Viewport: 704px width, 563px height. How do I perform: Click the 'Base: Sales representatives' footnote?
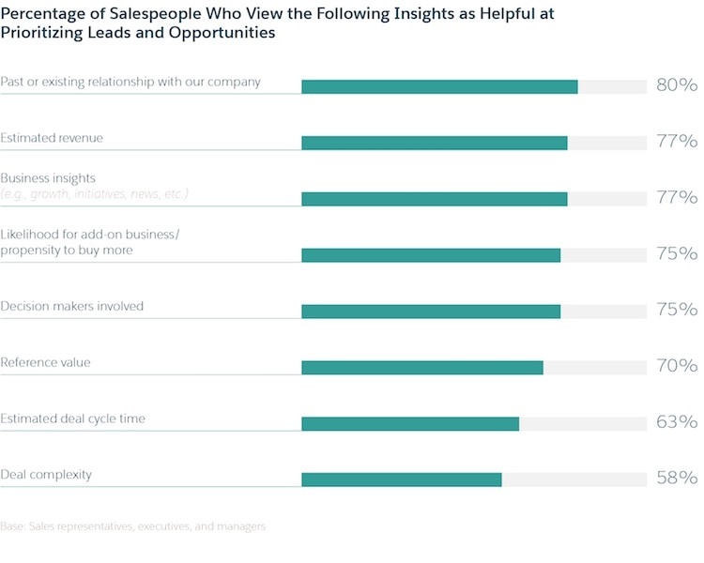132,526
